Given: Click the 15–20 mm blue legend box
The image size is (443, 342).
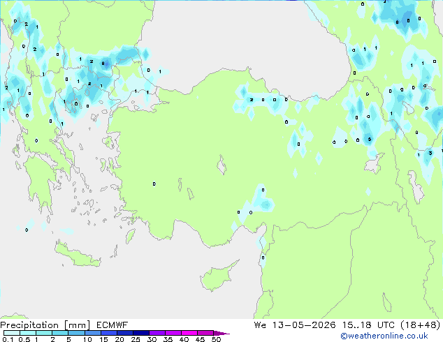Looking at the screenshot, I should pyautogui.click(x=108, y=333).
